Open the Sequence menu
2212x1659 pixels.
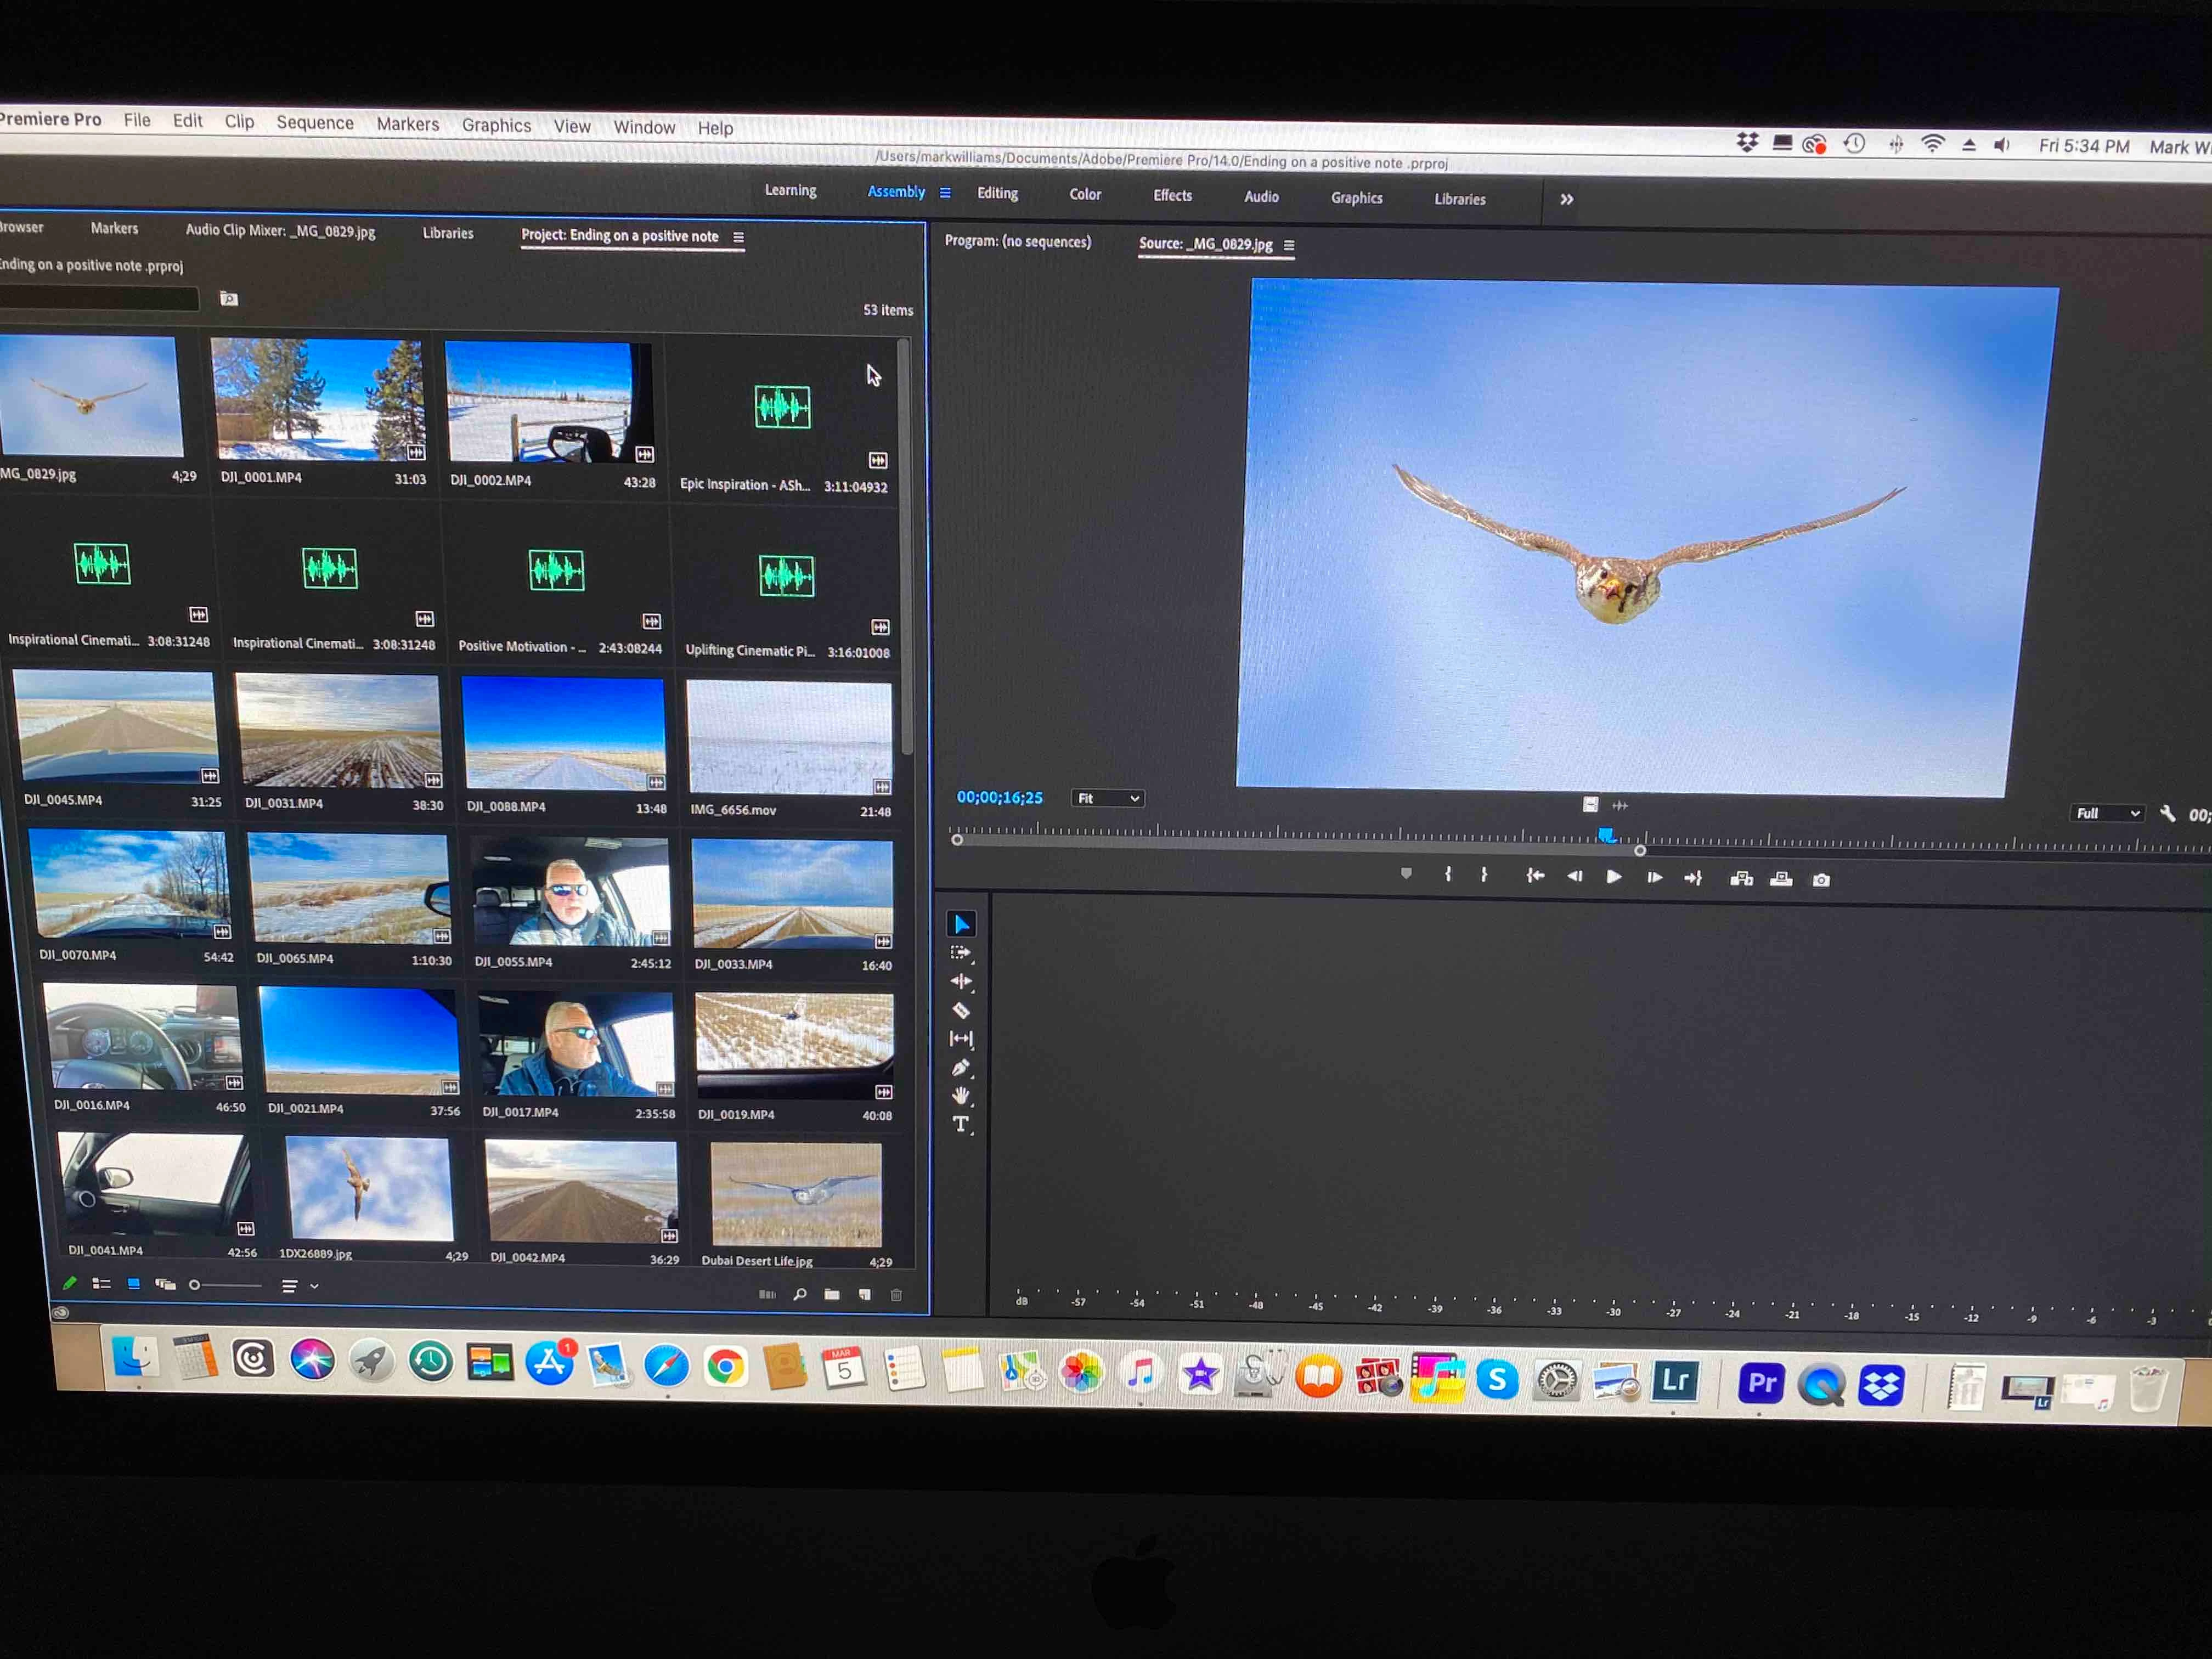click(x=315, y=122)
